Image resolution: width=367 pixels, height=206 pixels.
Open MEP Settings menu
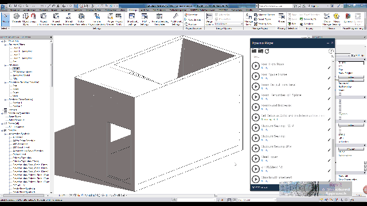point(145,19)
